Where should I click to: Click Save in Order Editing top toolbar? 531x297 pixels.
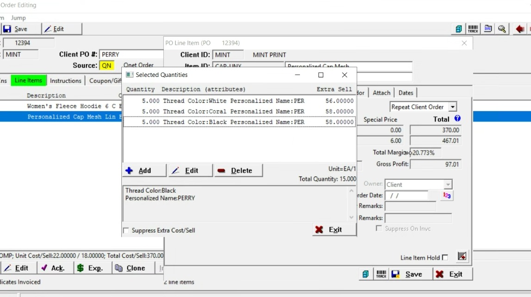pyautogui.click(x=21, y=29)
